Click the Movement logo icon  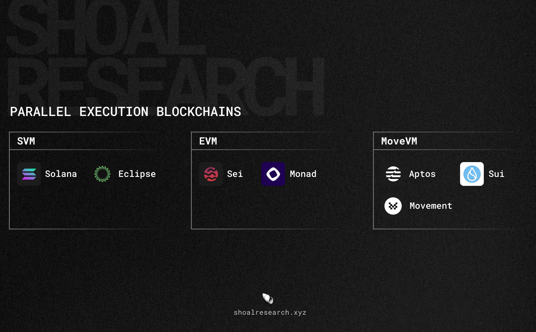click(x=393, y=206)
